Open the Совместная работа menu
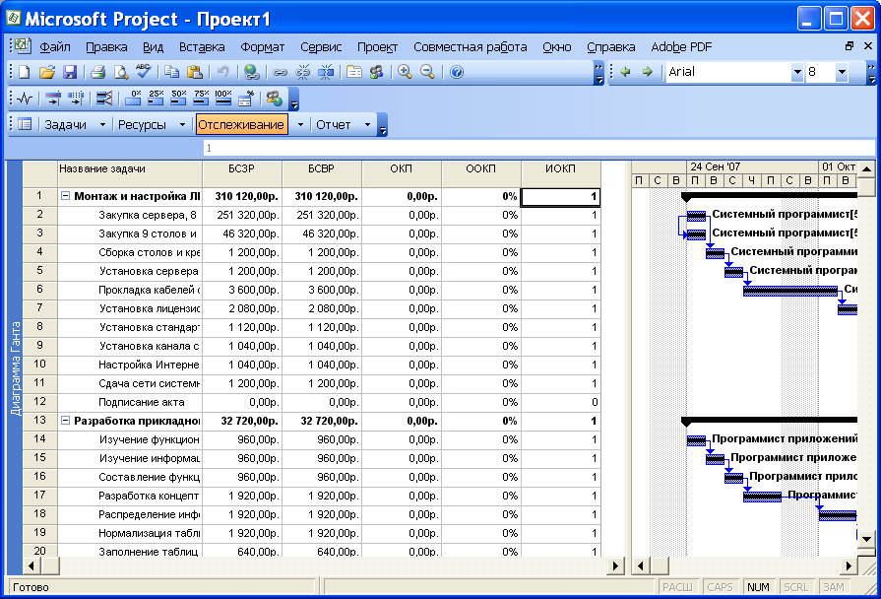 [x=471, y=47]
